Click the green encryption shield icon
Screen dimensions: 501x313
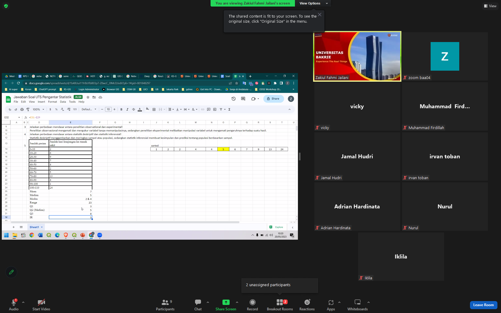6,6
